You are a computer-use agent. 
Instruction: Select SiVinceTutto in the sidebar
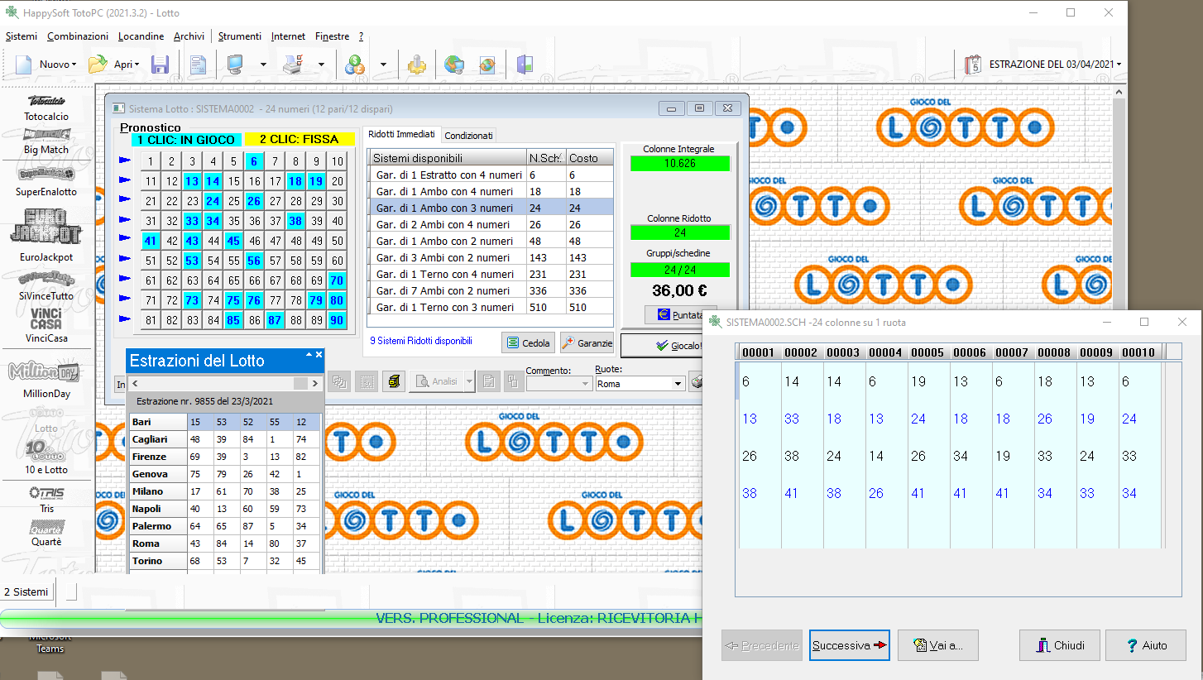pyautogui.click(x=46, y=285)
